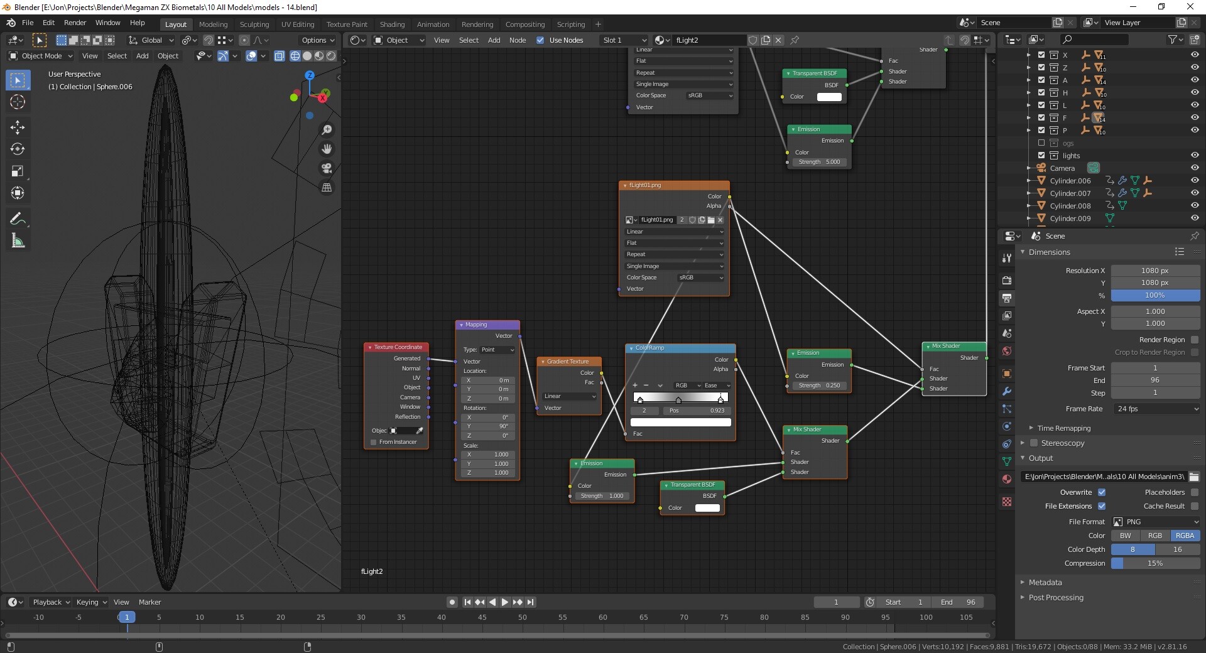Activate the Scale tool
The height and width of the screenshot is (653, 1206).
(x=18, y=171)
